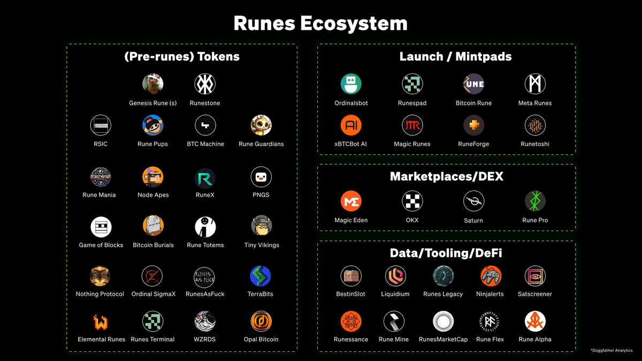
Task: Click the Opal Bitcoin orange icon
Action: [x=261, y=321]
